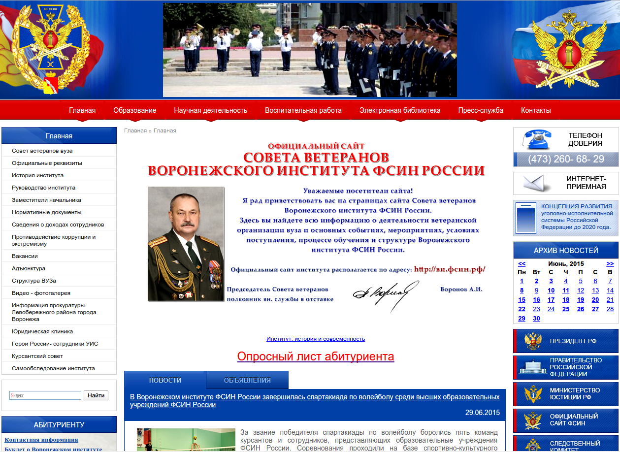The width and height of the screenshot is (620, 452).
Task: Open the Образование menu in the red navigation bar
Action: (x=134, y=110)
